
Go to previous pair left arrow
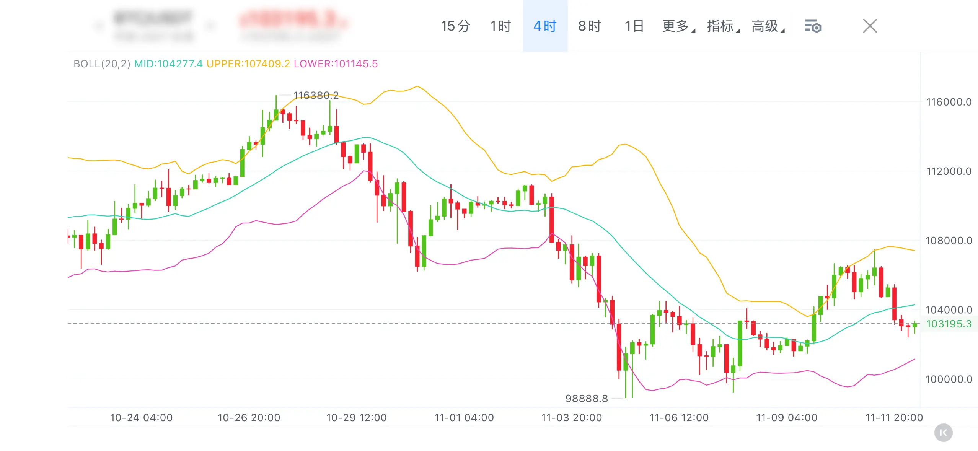click(x=99, y=26)
